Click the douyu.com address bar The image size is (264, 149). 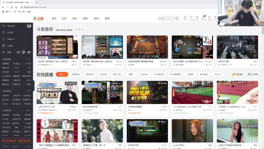click(118, 7)
